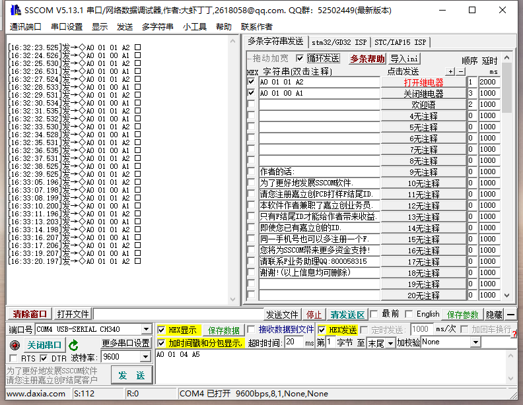Click 关闭继电器 send button
The image size is (523, 405).
coord(423,94)
